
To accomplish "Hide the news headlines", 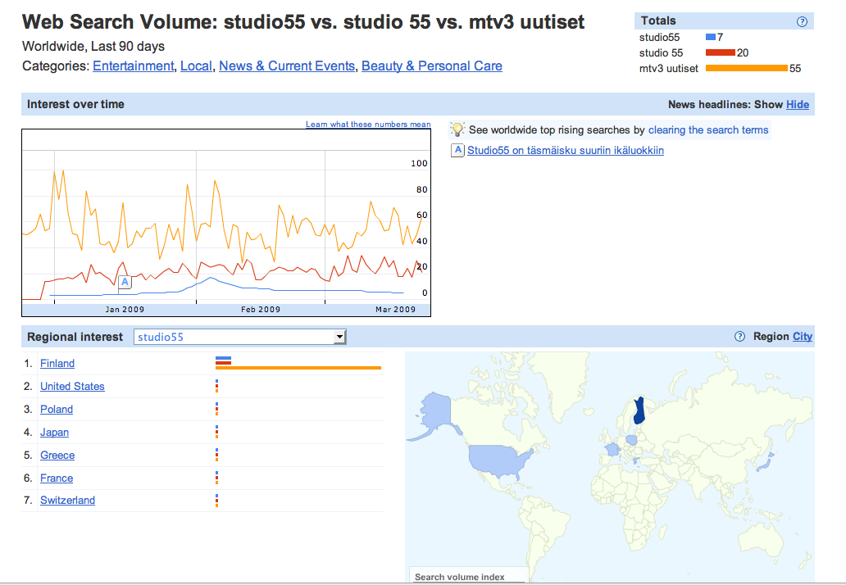I will point(798,105).
